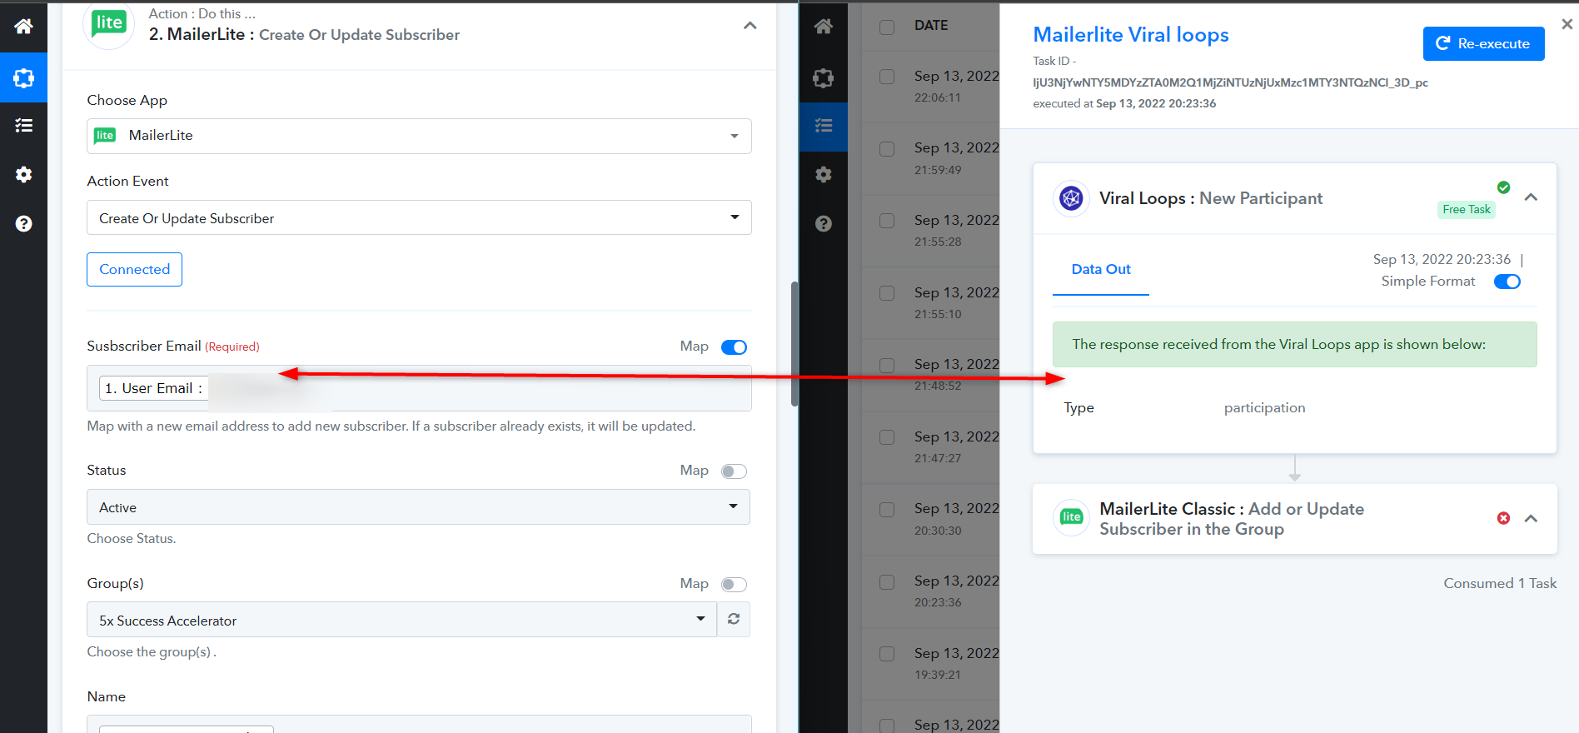Check the row dated Sep 13, 2022 21:48:52
This screenshot has width=1579, height=733.
pos(887,366)
